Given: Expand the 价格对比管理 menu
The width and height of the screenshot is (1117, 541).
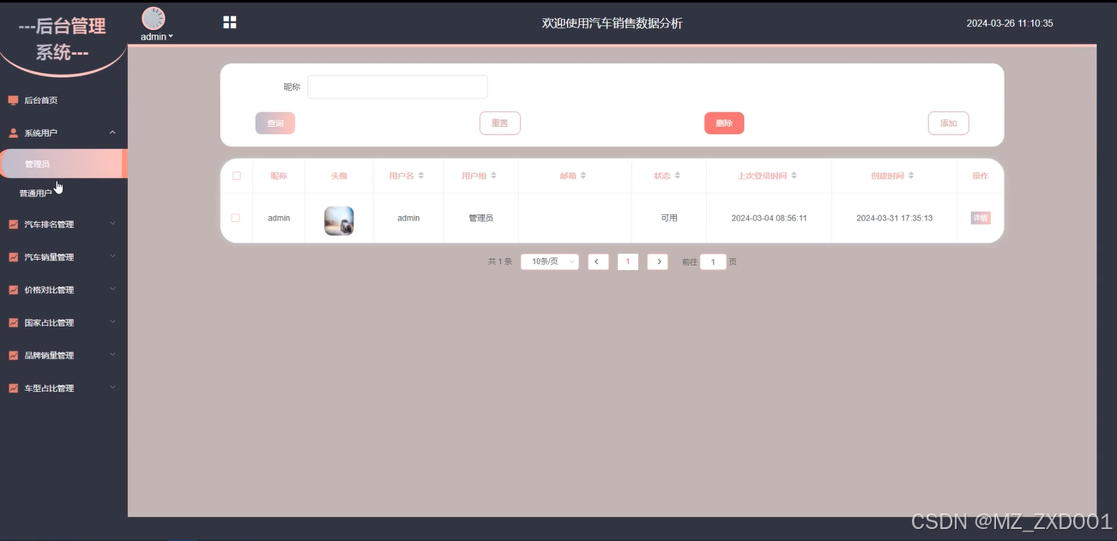Looking at the screenshot, I should coord(112,289).
